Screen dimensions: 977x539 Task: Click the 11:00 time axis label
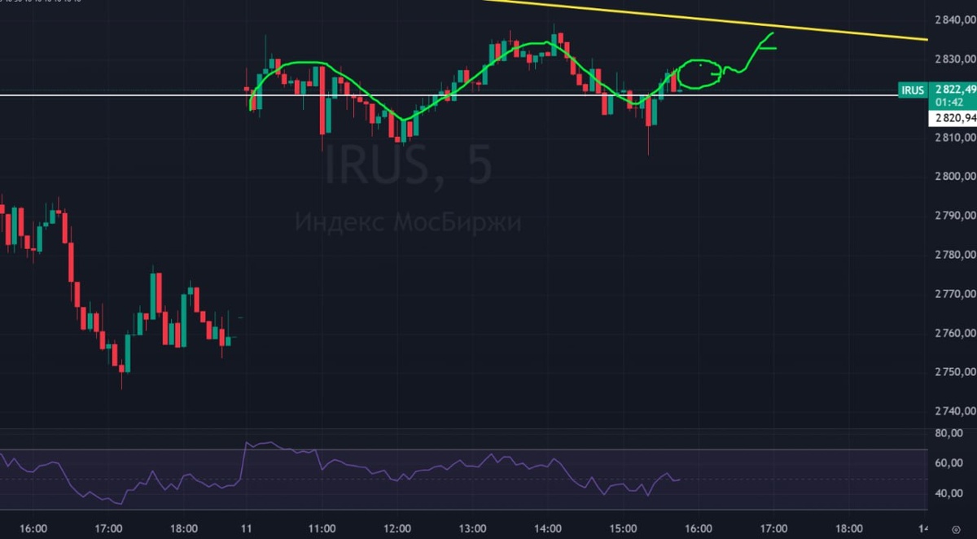pyautogui.click(x=322, y=528)
